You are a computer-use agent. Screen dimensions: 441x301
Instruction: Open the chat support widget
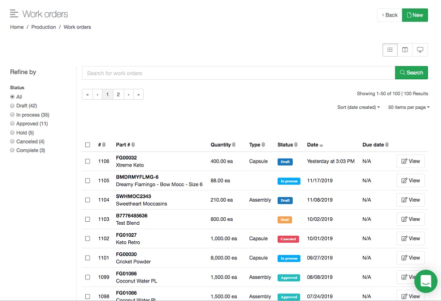(426, 281)
